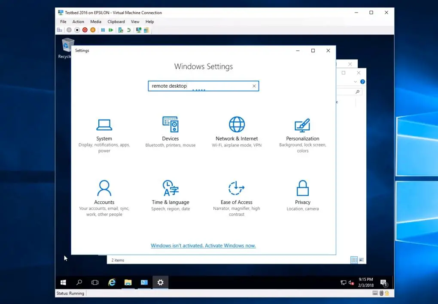Click the 'Status: Running' text
Screen dimensions: 438x304
(x=70, y=293)
